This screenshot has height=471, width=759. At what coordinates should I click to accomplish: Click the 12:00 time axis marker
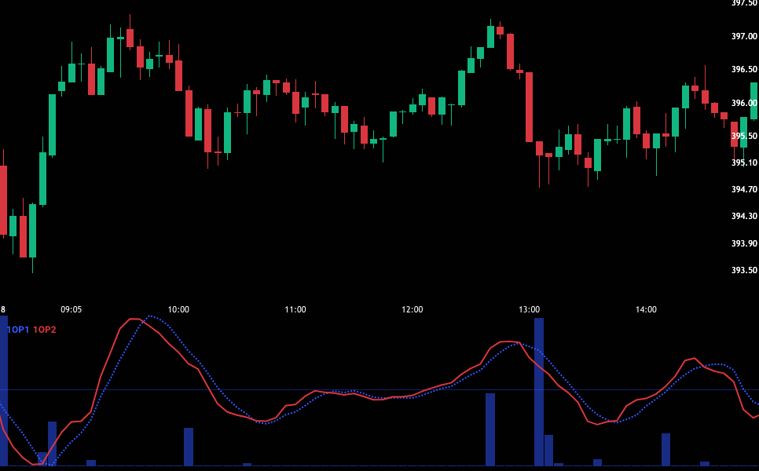[x=412, y=309]
